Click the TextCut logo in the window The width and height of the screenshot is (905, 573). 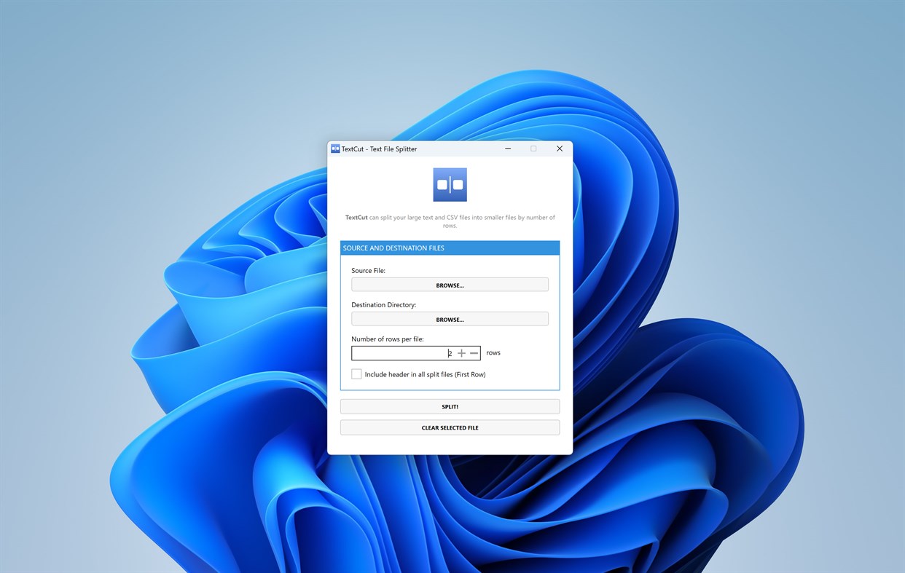pos(450,185)
